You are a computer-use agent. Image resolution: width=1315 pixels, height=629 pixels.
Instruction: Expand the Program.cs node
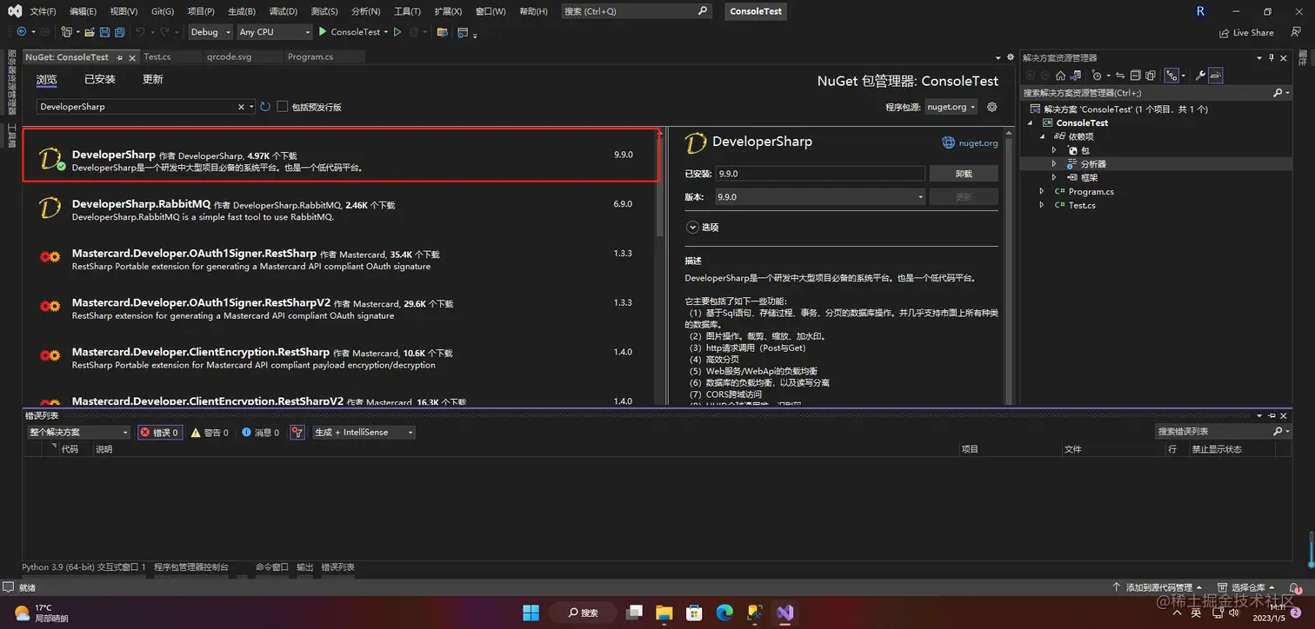pos(1042,191)
